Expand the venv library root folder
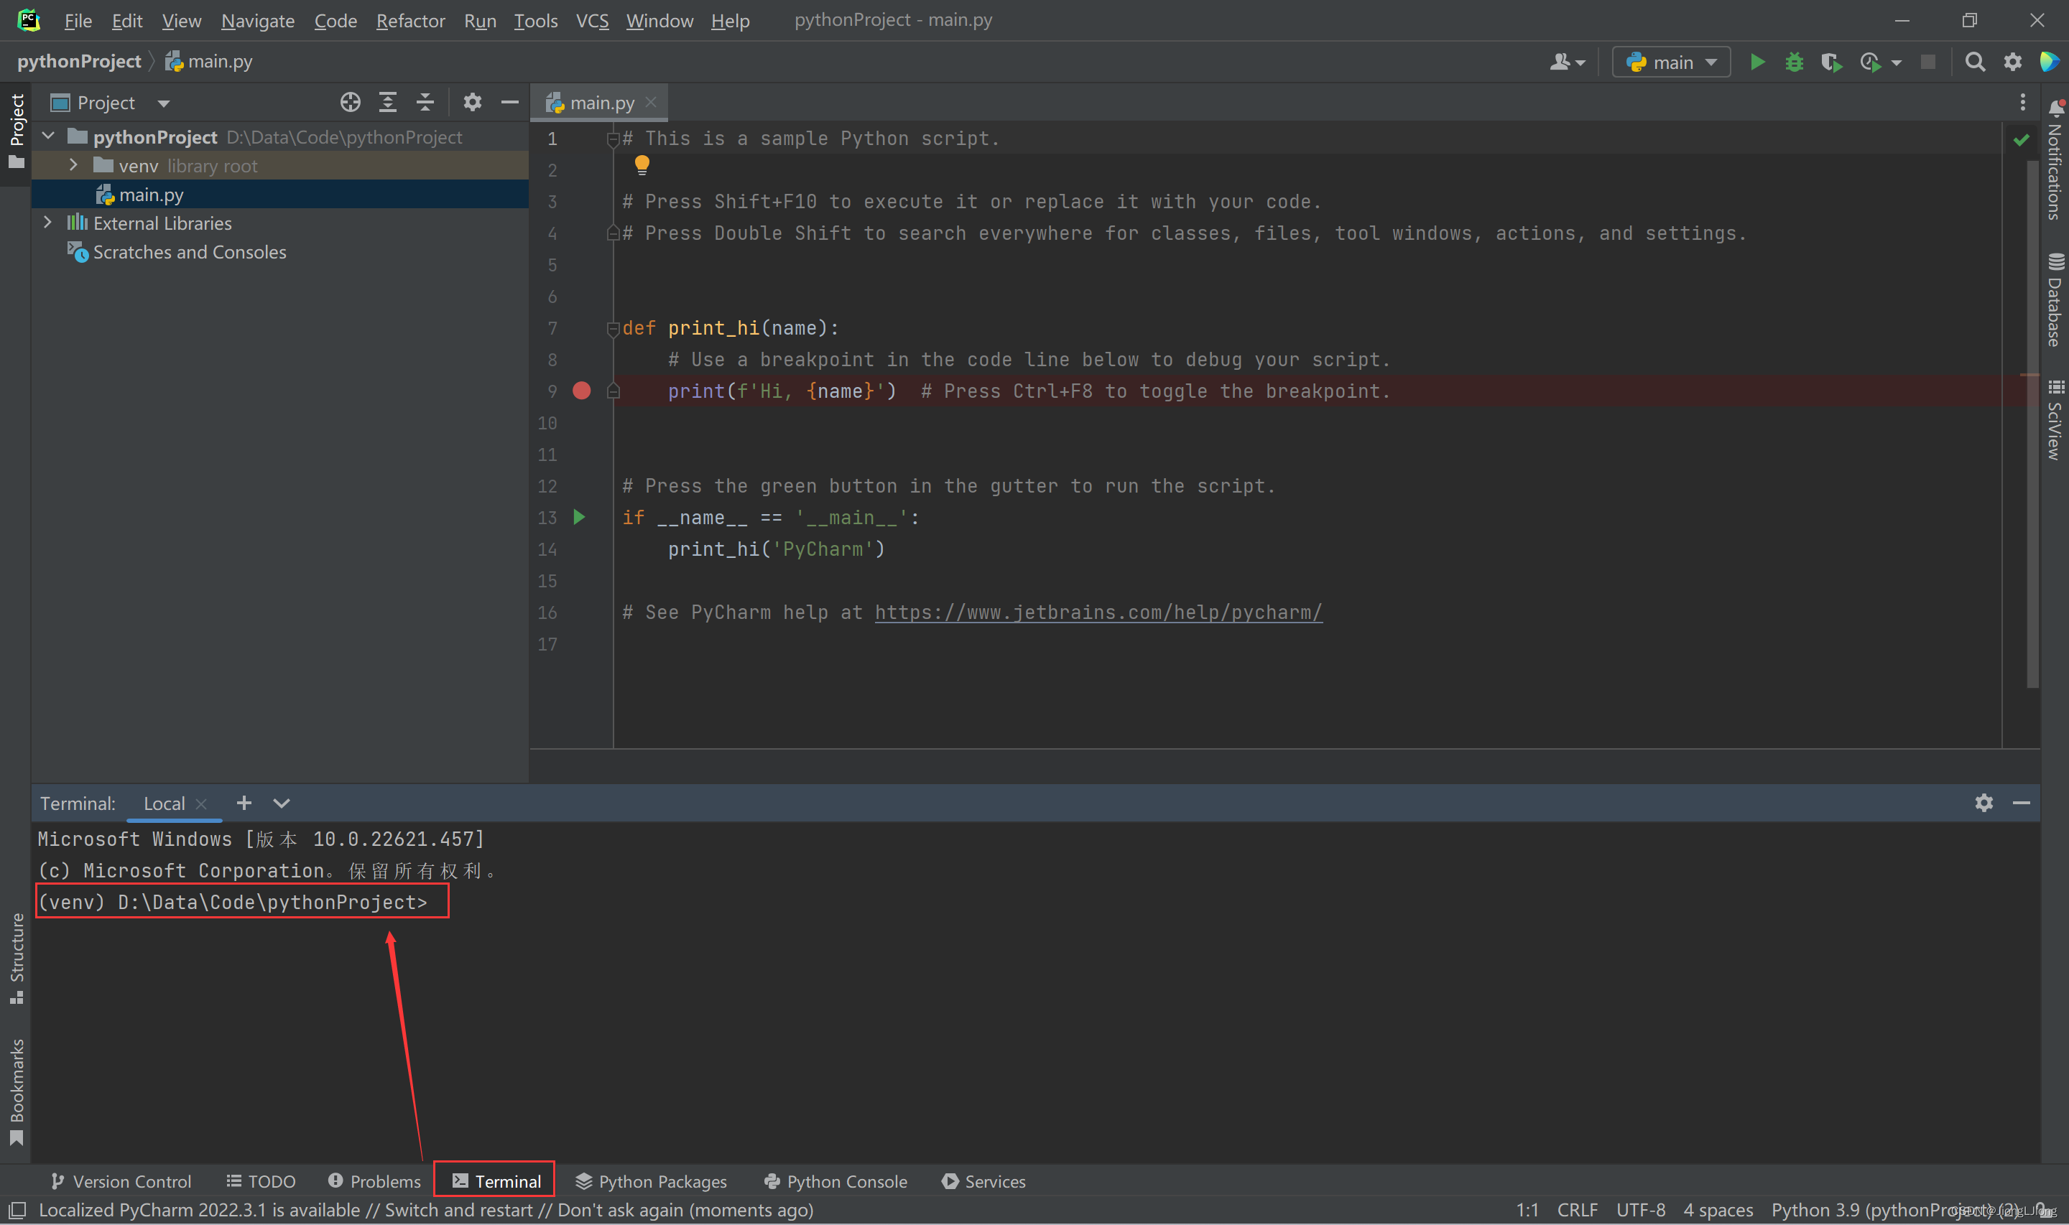The height and width of the screenshot is (1225, 2069). click(73, 165)
